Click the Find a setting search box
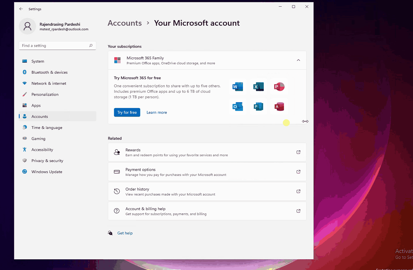The height and width of the screenshot is (270, 413). tap(58, 46)
